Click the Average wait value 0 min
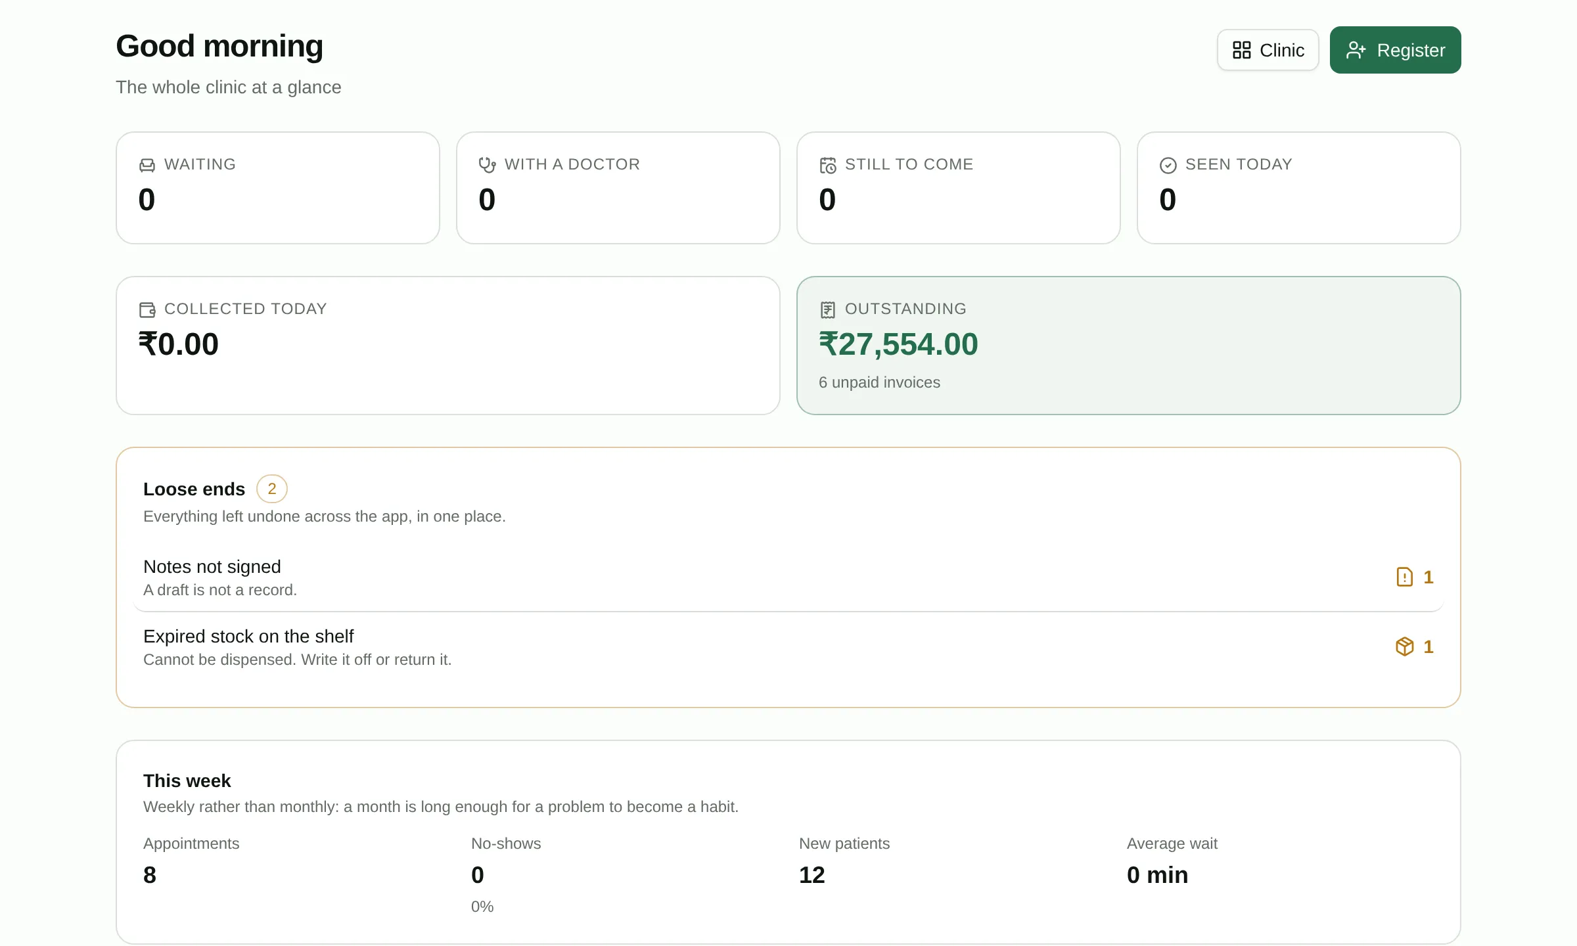Screen dimensions: 1577x946 tap(1157, 875)
